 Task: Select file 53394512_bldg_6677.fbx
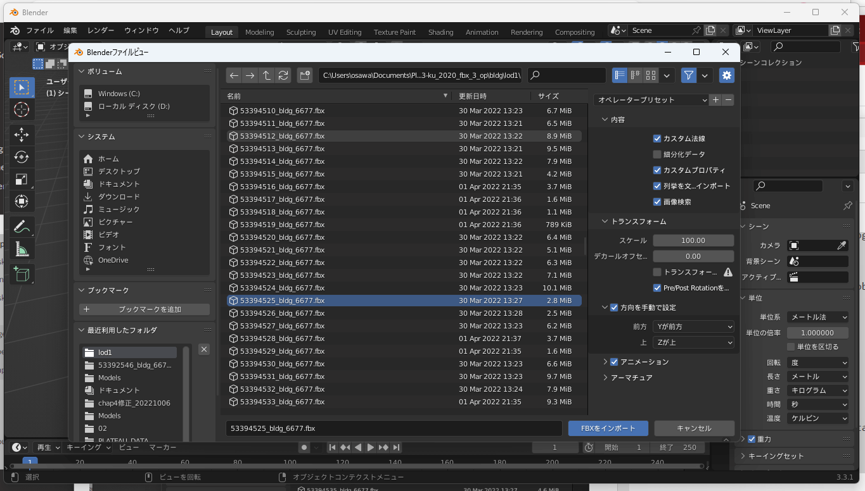pyautogui.click(x=404, y=136)
